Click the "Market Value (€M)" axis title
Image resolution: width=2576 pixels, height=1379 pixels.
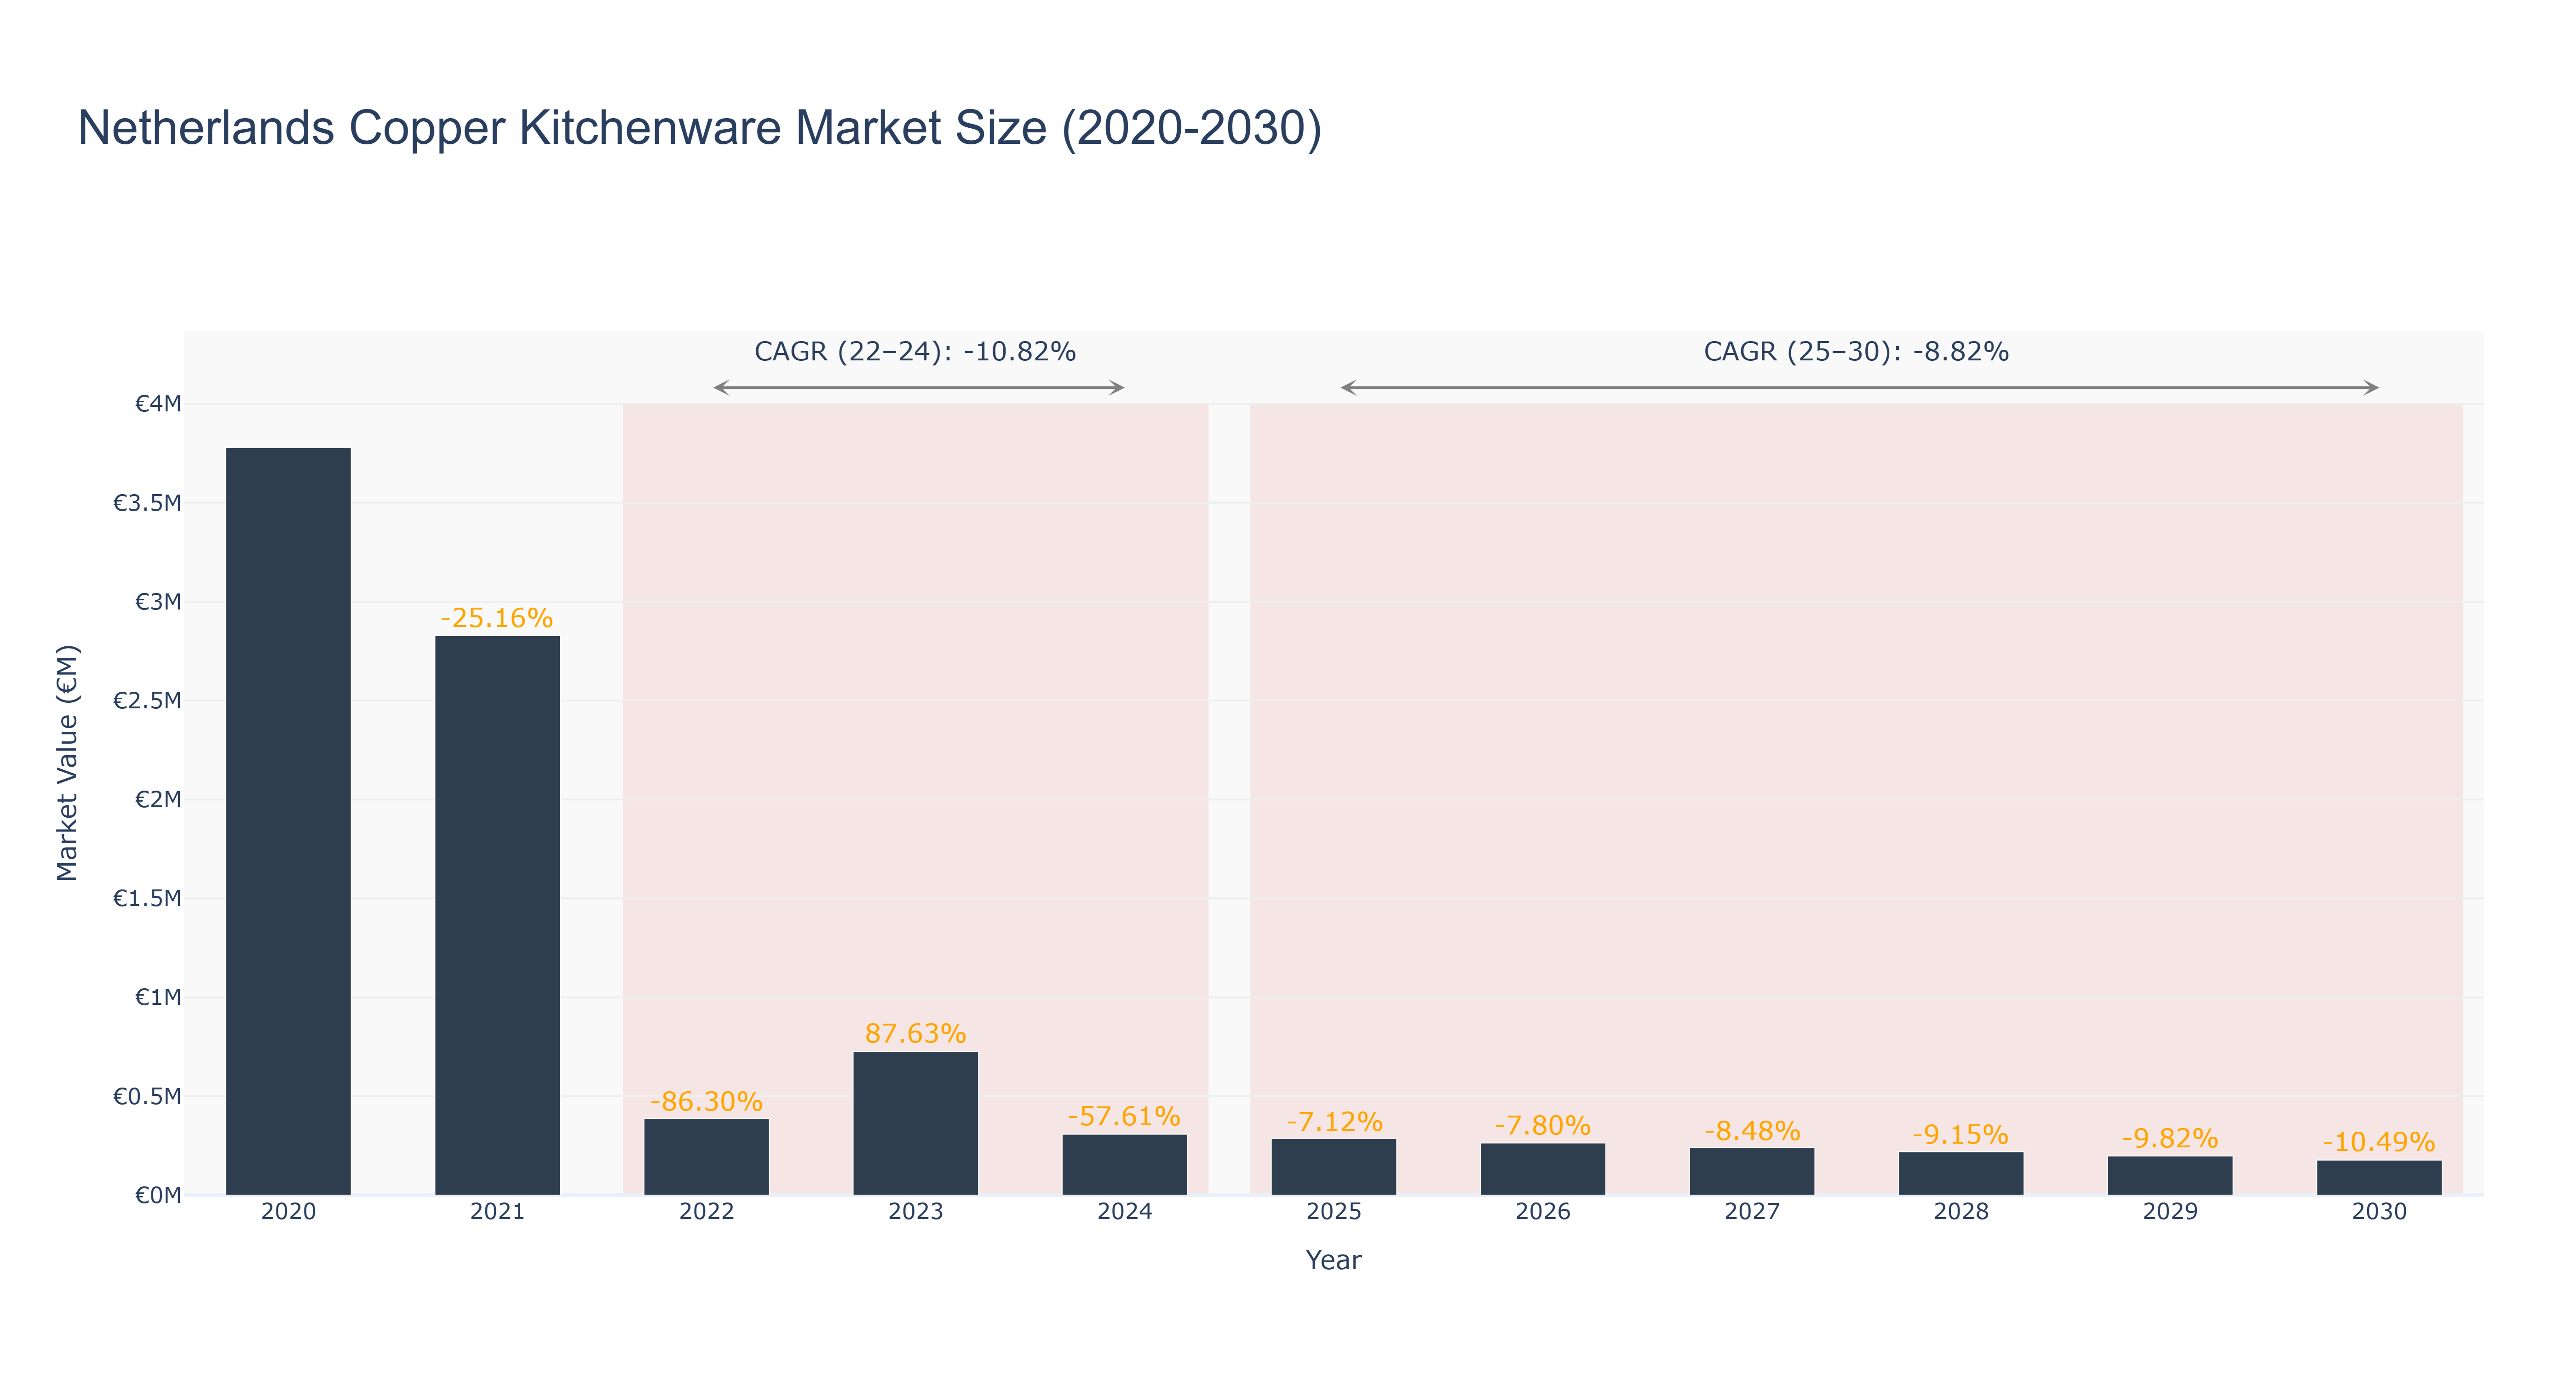67,763
